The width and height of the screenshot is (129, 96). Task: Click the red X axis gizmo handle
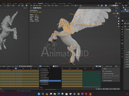pos(114,13)
